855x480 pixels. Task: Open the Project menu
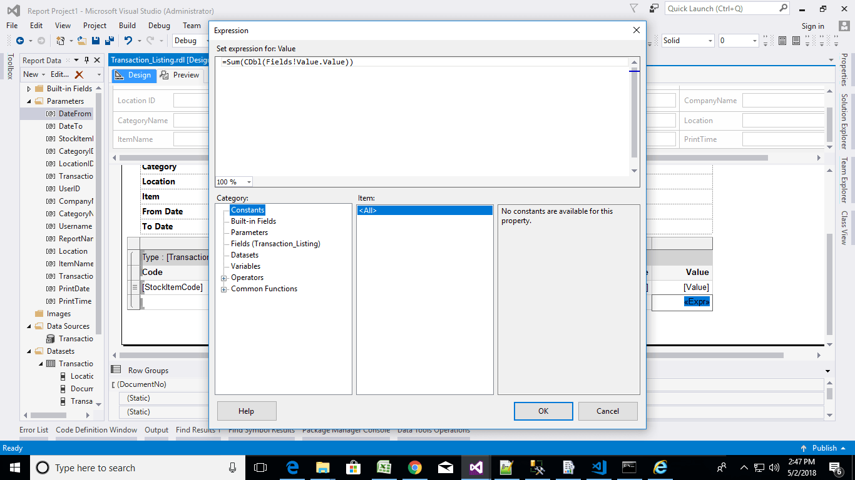coord(95,26)
